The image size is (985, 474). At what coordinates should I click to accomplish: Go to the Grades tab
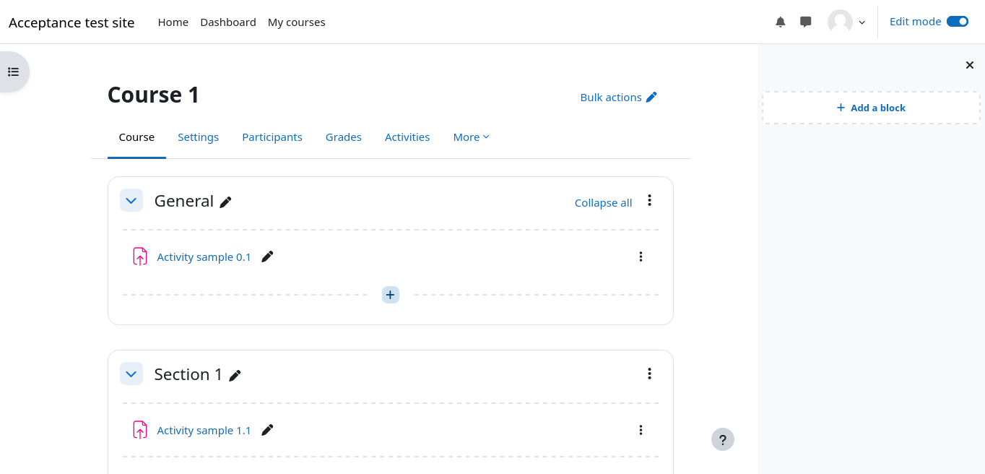tap(343, 137)
